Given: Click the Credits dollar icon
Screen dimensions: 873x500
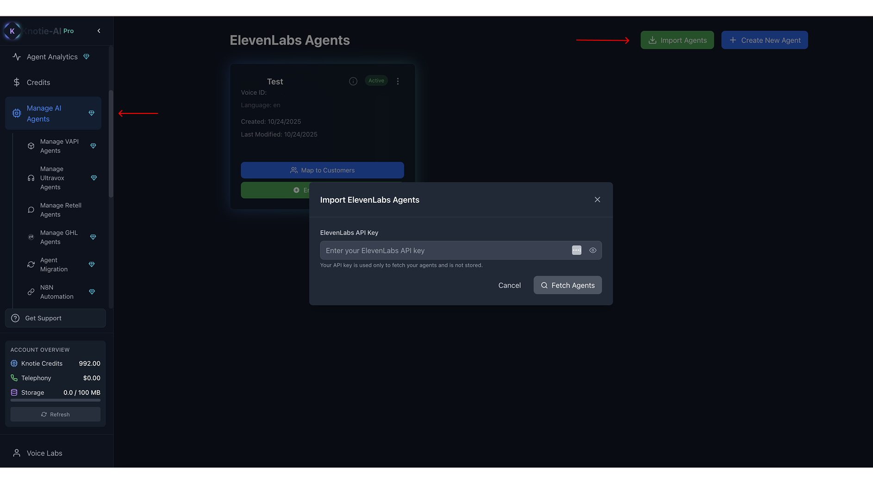Looking at the screenshot, I should [17, 82].
